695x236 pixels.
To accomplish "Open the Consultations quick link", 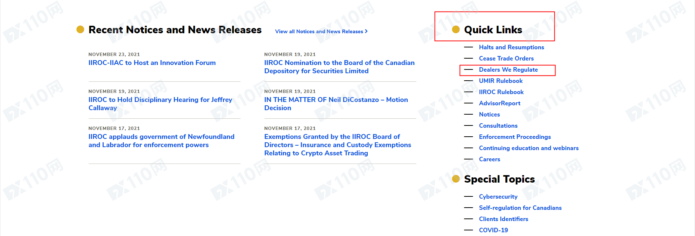I will 498,125.
